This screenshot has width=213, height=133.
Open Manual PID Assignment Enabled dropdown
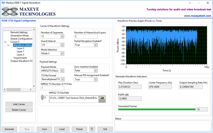96,79
